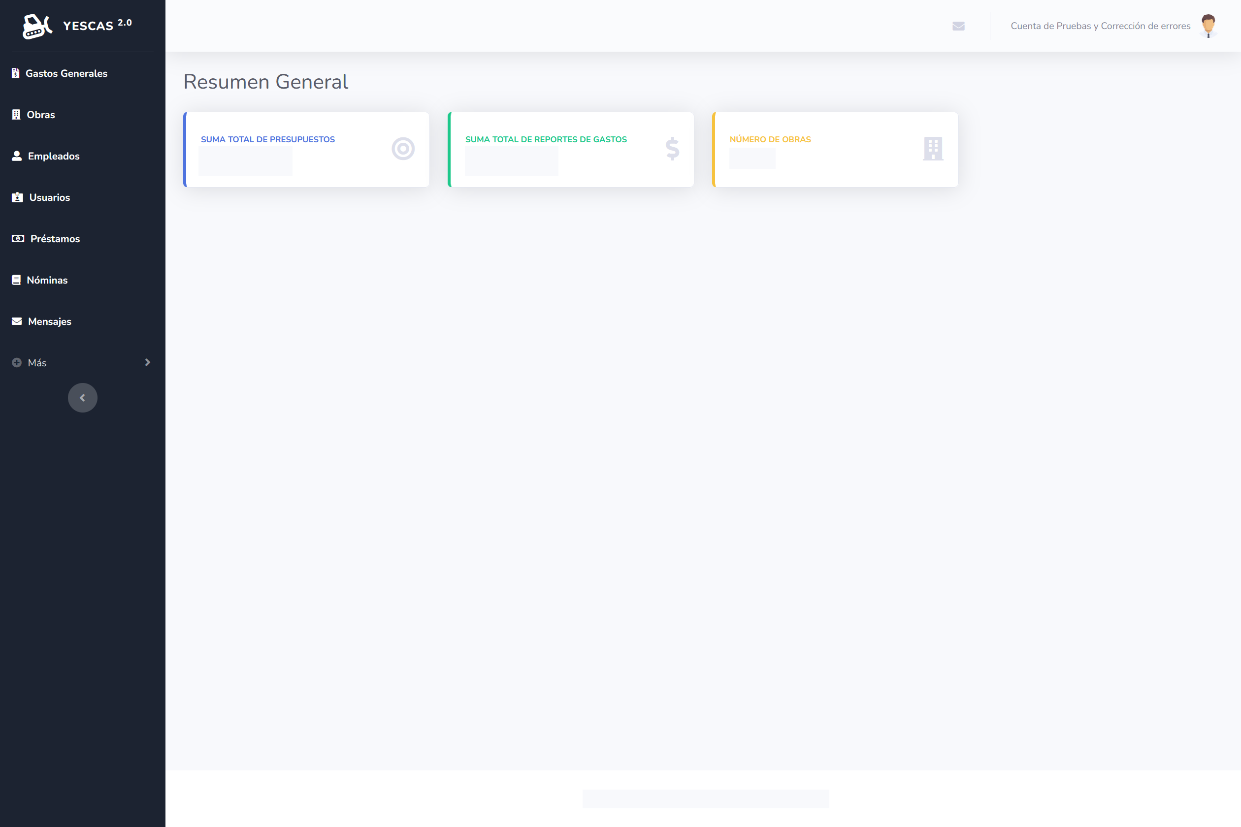The width and height of the screenshot is (1241, 827).
Task: Collapse the sidebar with round arrow button
Action: pyautogui.click(x=82, y=398)
